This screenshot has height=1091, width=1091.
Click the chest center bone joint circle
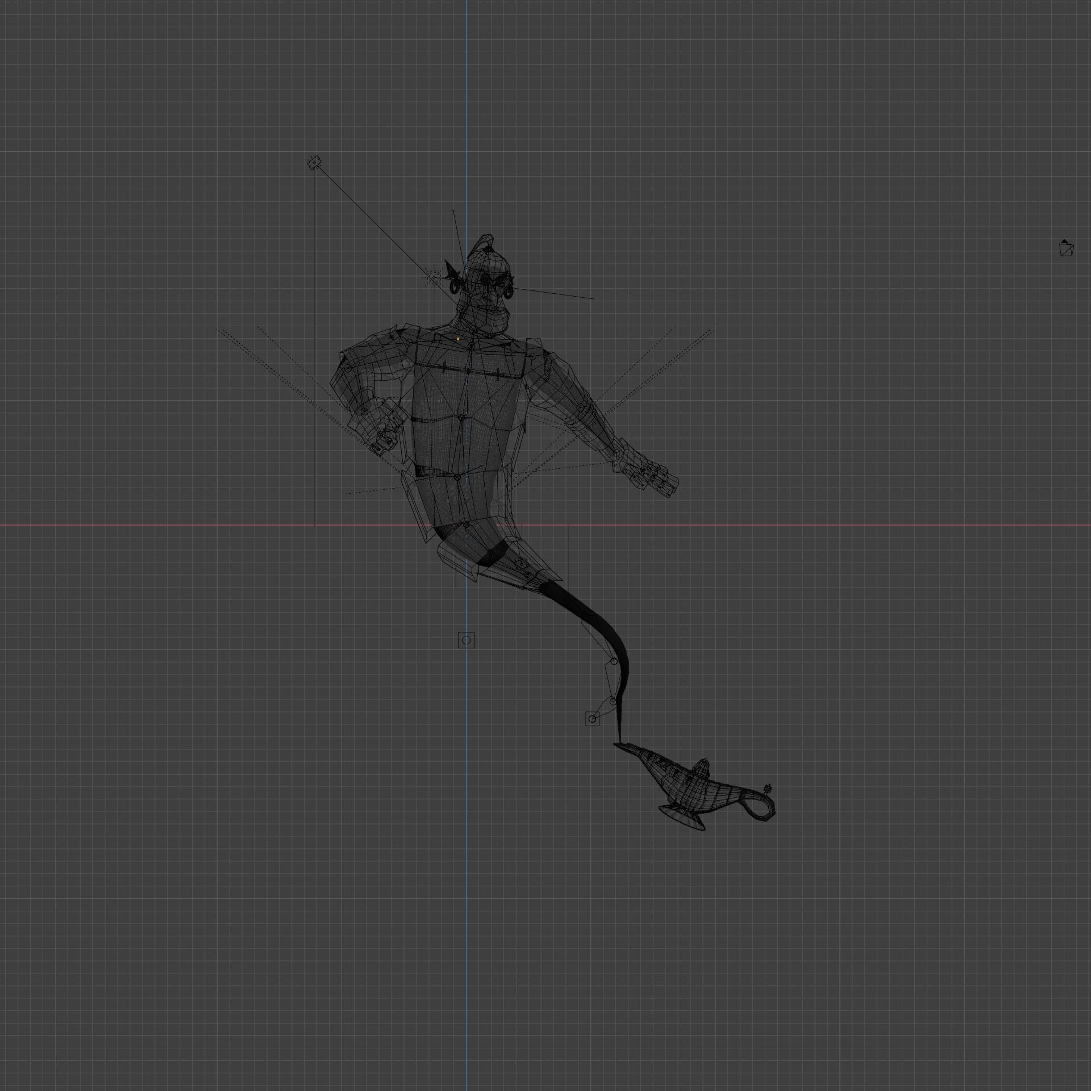461,418
